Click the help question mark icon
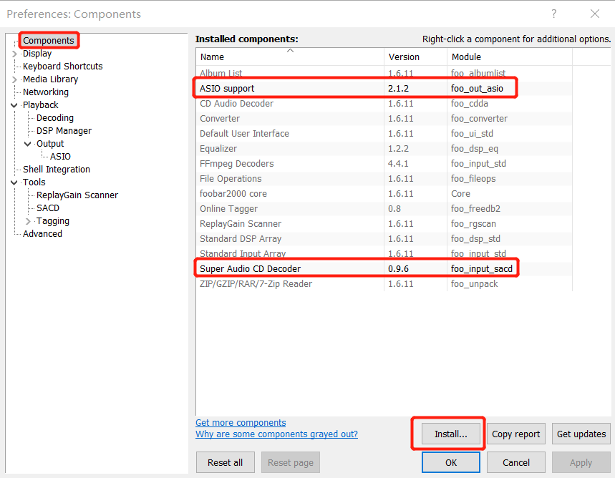Viewport: 615px width, 478px height. pyautogui.click(x=553, y=14)
